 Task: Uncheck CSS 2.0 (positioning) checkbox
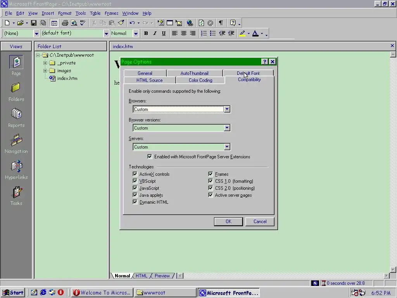coord(211,188)
